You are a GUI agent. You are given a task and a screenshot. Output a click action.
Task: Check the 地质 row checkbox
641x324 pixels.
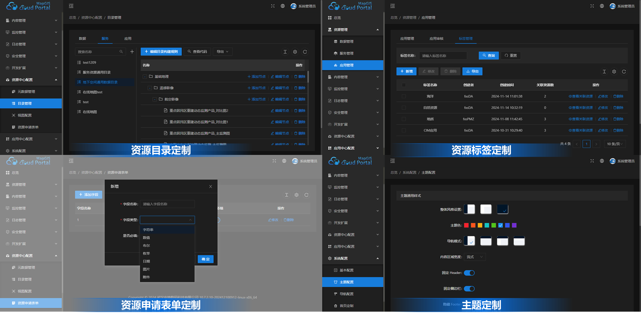click(404, 119)
